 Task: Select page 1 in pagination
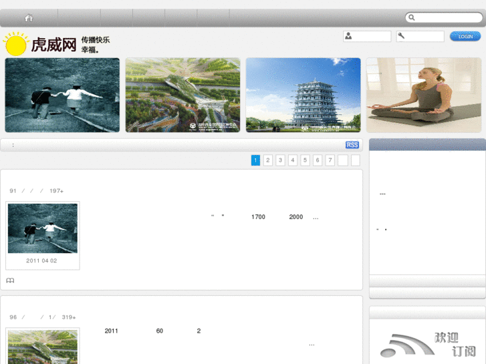(x=255, y=160)
